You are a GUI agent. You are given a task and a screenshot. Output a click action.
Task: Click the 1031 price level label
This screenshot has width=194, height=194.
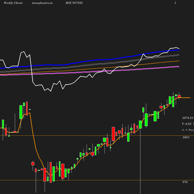pos(186,137)
